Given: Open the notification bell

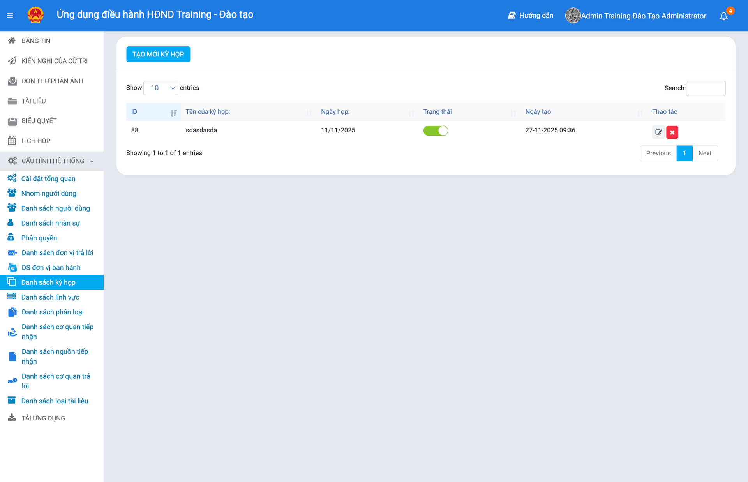Looking at the screenshot, I should [723, 16].
